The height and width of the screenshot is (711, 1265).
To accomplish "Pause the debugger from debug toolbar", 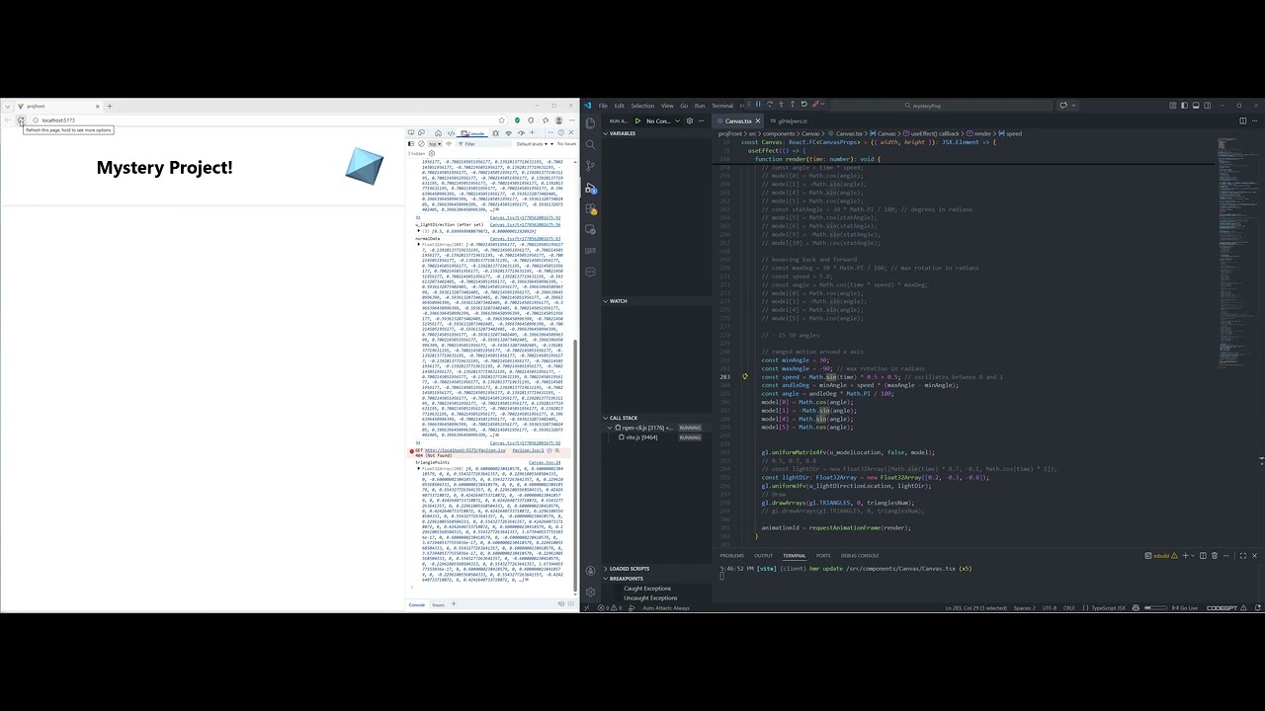I will pyautogui.click(x=758, y=104).
